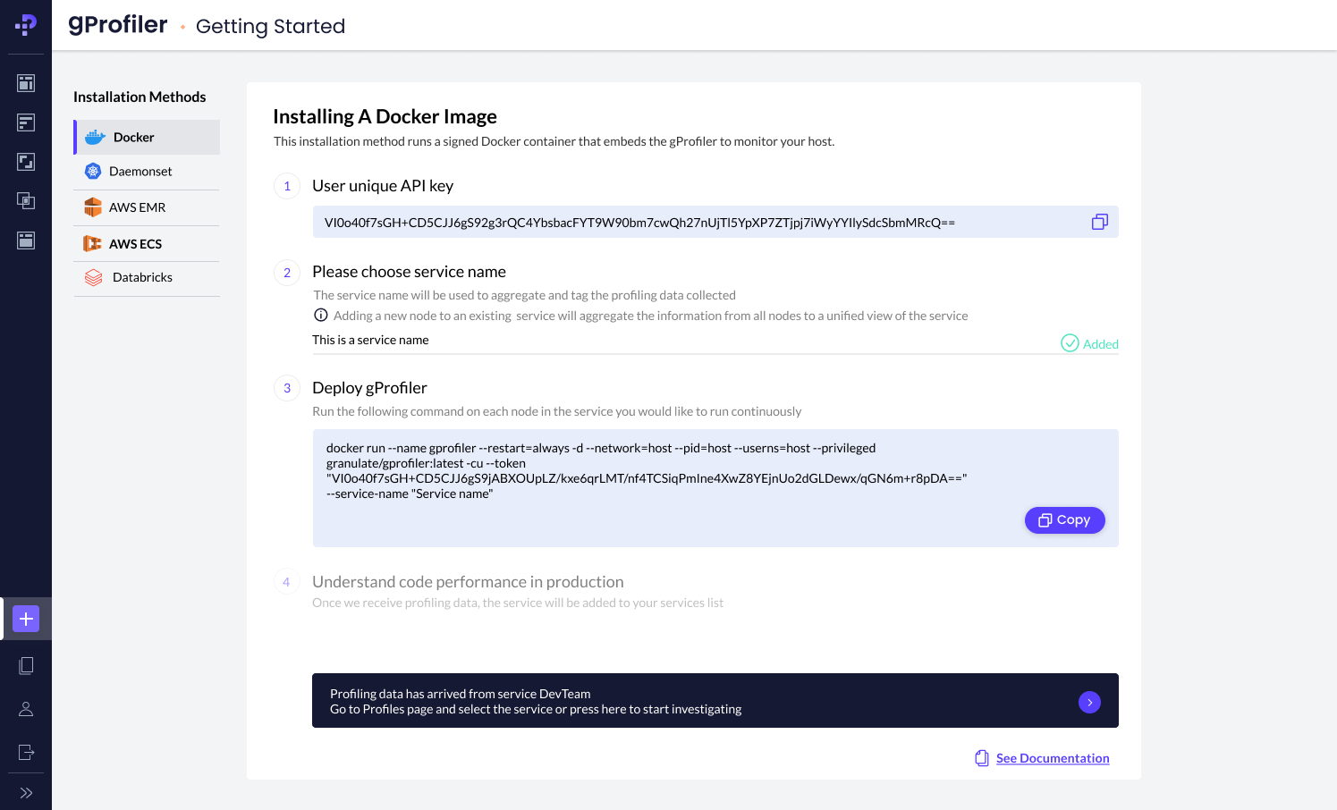Open the See Documentation link
Screen dimensions: 1337x810
pos(1052,758)
